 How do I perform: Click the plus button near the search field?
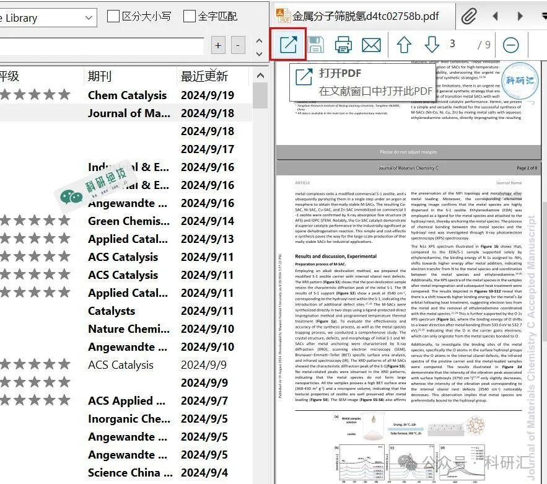(x=218, y=45)
